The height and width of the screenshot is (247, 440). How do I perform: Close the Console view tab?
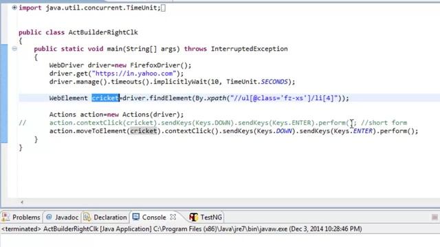click(173, 217)
